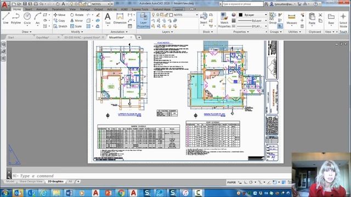Screen dimensions: 351x197
Task: Click the search keyword field
Action: [x=242, y=4]
